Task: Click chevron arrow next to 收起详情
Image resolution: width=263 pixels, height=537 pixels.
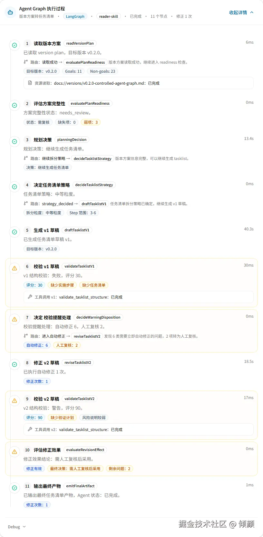Action: click(x=252, y=12)
